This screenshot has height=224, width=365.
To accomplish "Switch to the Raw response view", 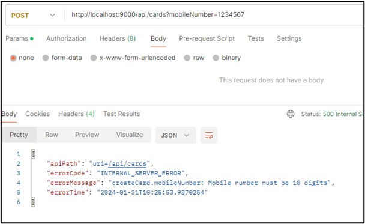I will point(52,135).
